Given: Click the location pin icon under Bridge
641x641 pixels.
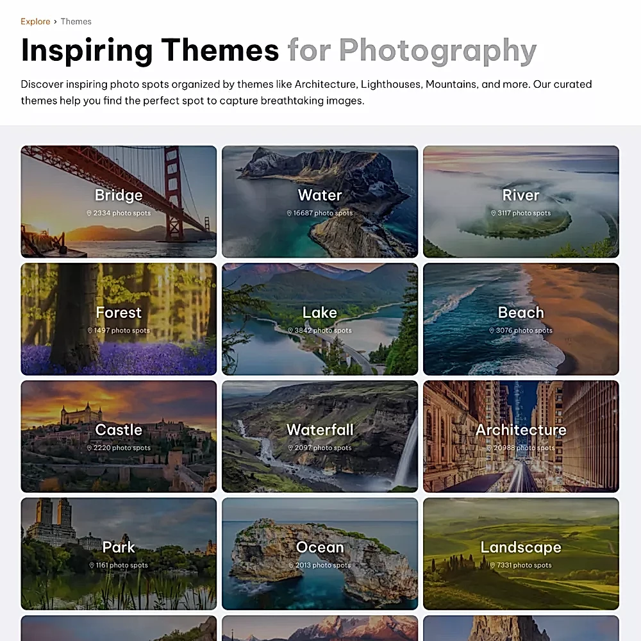Looking at the screenshot, I should (90, 213).
